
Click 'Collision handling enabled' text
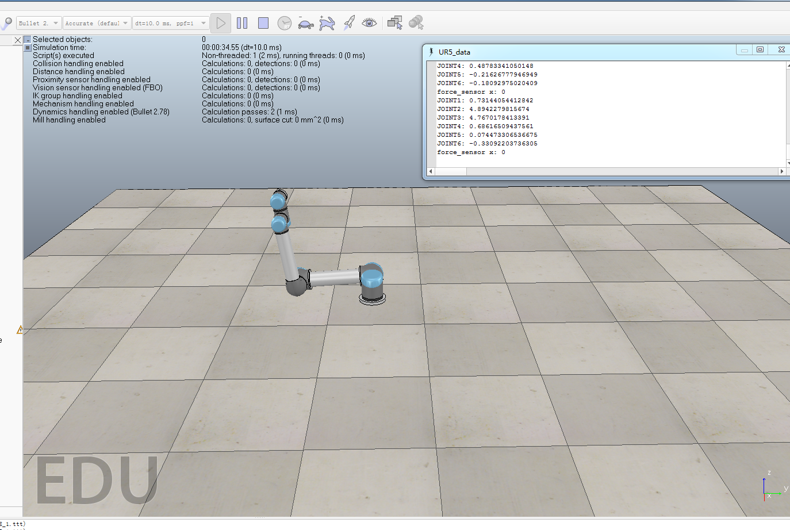[78, 64]
